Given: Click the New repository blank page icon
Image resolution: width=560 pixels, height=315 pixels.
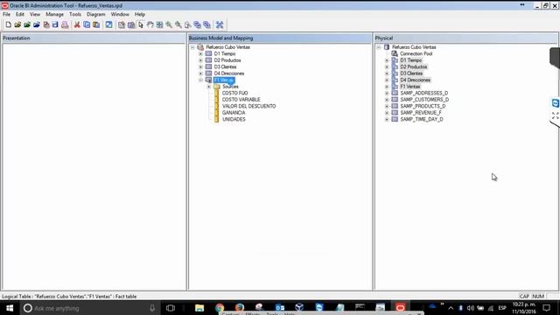Looking at the screenshot, I should (8, 24).
